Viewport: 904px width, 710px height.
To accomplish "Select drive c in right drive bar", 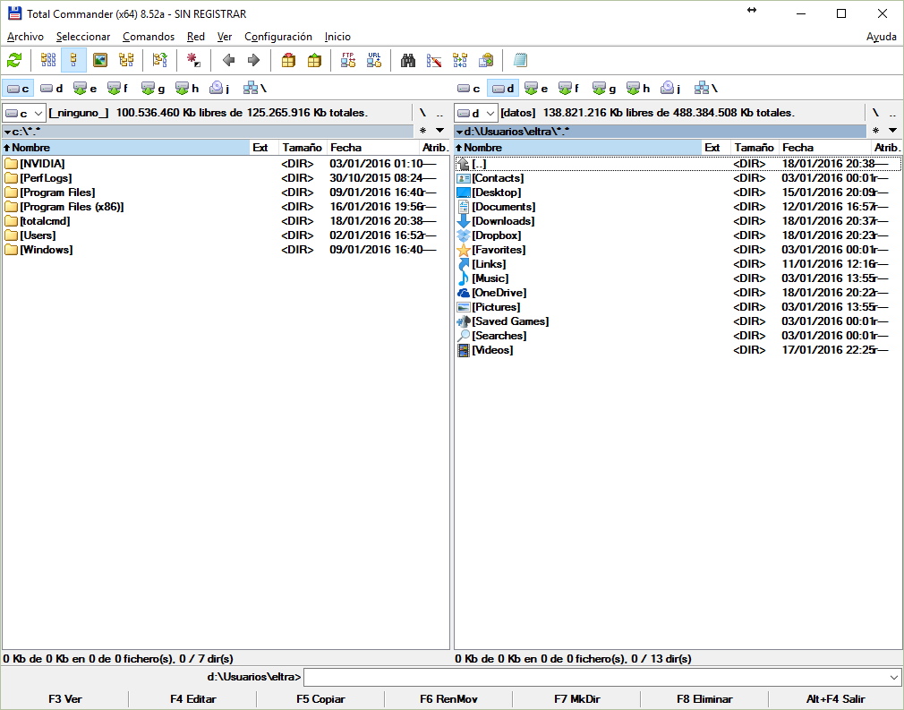I will pos(469,89).
